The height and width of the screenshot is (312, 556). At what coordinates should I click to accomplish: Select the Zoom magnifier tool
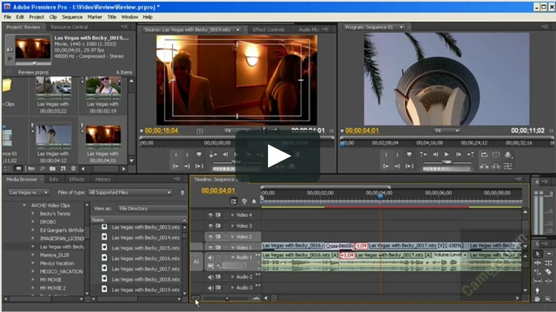[x=548, y=299]
